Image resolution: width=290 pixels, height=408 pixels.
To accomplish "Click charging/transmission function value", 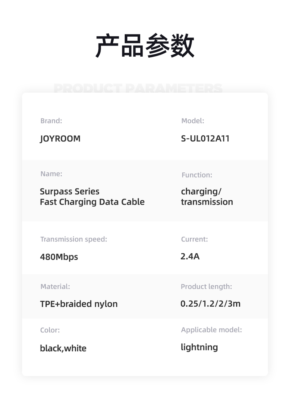I will coord(207,197).
